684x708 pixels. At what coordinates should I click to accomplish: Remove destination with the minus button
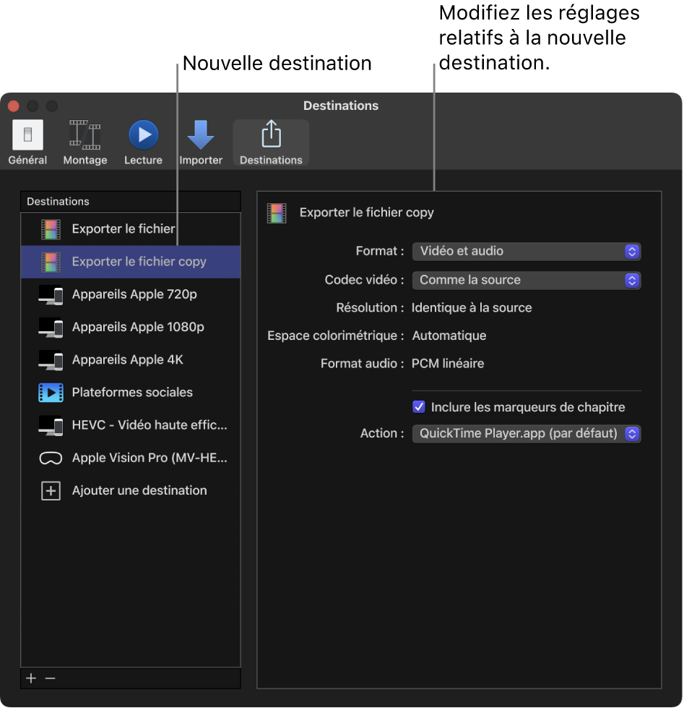click(x=49, y=678)
